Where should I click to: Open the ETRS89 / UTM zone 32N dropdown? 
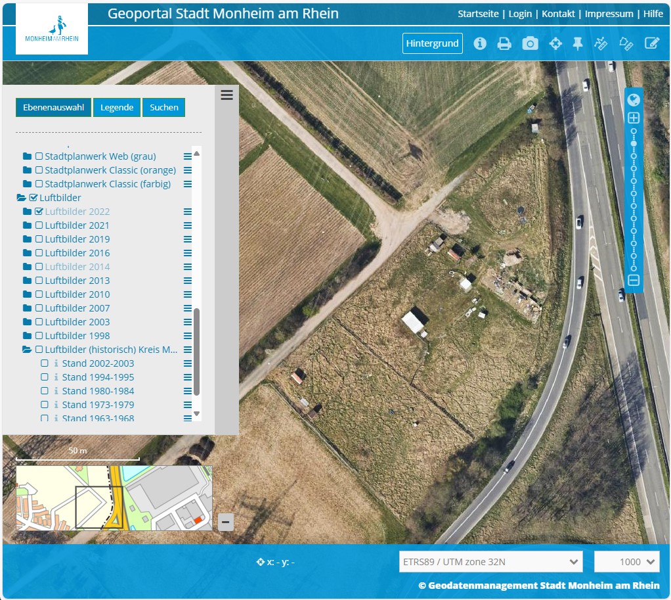(491, 561)
